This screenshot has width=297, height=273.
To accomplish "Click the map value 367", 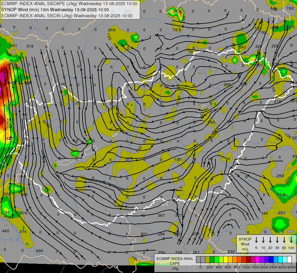I will point(161,215).
